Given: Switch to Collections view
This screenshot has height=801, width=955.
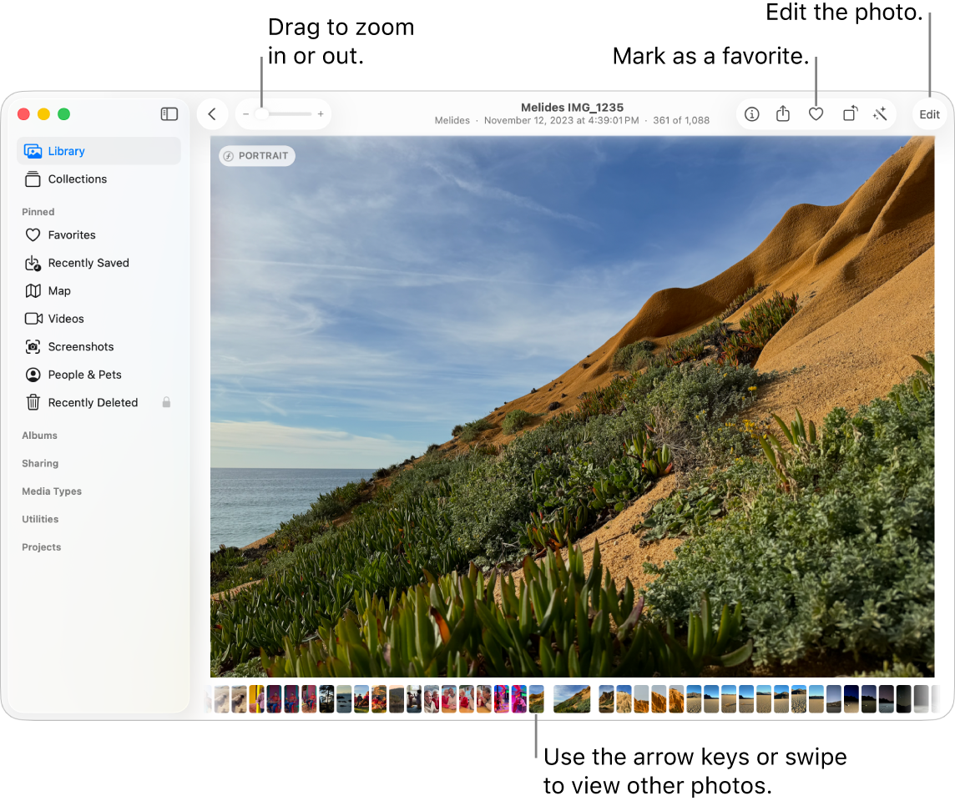Looking at the screenshot, I should pos(77,179).
